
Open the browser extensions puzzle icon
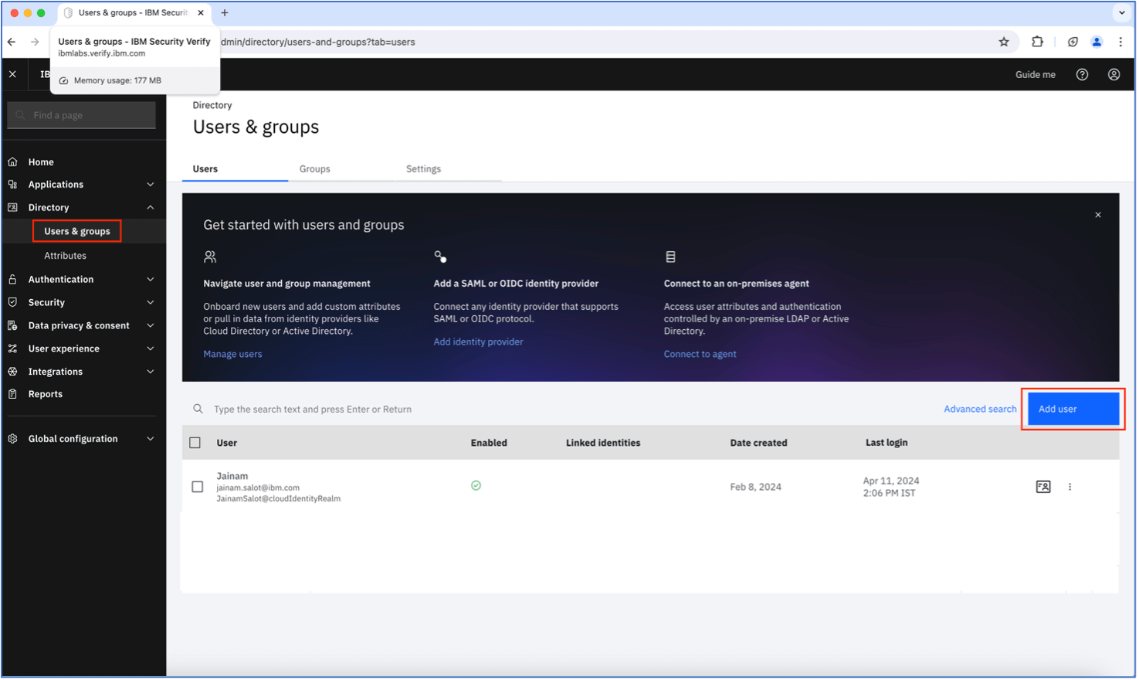coord(1037,42)
